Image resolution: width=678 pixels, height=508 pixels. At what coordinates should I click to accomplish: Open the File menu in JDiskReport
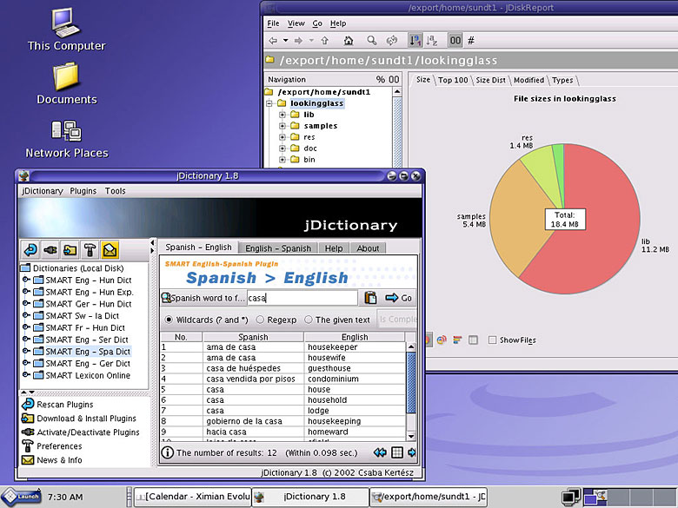click(x=273, y=23)
